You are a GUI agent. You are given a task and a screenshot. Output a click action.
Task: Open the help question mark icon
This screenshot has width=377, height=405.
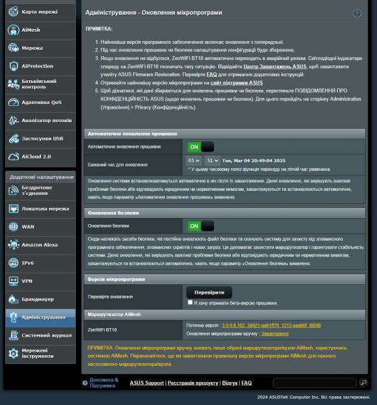click(x=357, y=13)
